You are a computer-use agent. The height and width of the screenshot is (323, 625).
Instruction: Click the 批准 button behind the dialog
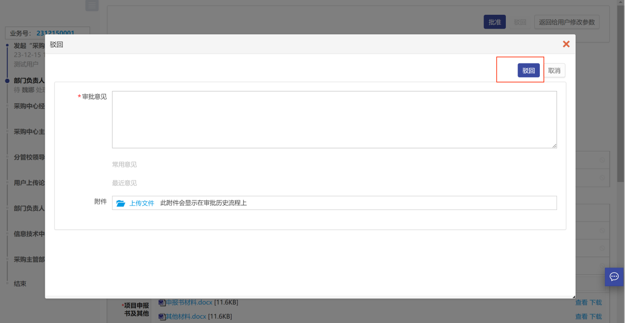(494, 22)
